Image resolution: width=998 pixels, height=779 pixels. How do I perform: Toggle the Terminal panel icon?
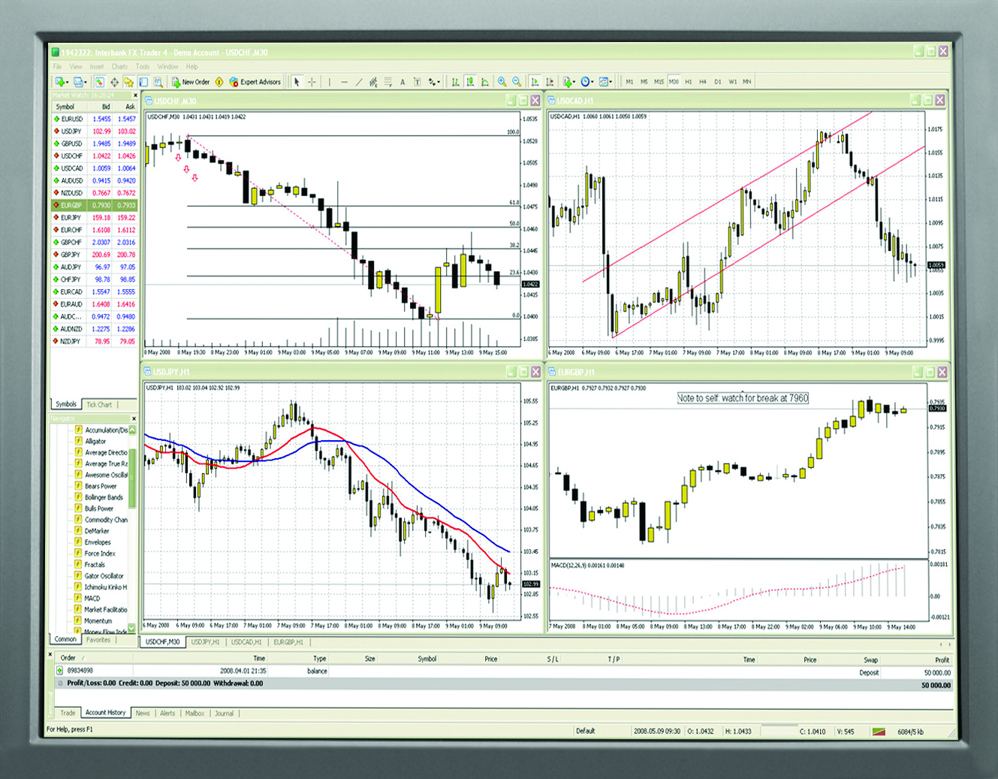click(x=143, y=82)
